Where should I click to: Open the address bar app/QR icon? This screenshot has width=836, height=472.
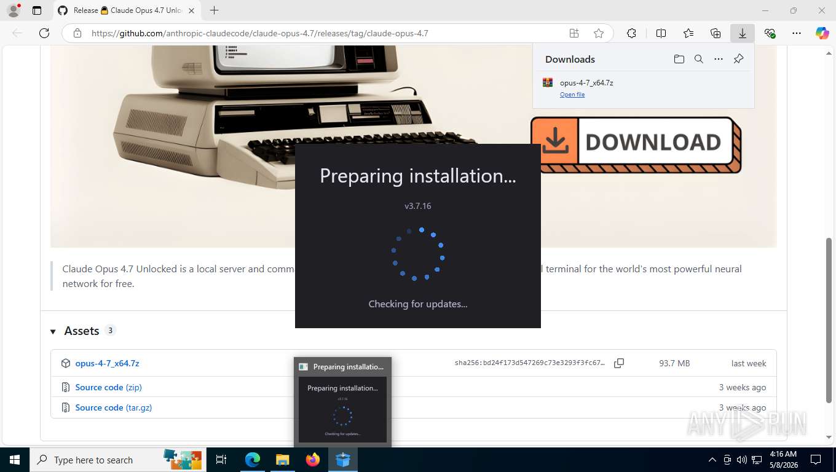point(574,33)
